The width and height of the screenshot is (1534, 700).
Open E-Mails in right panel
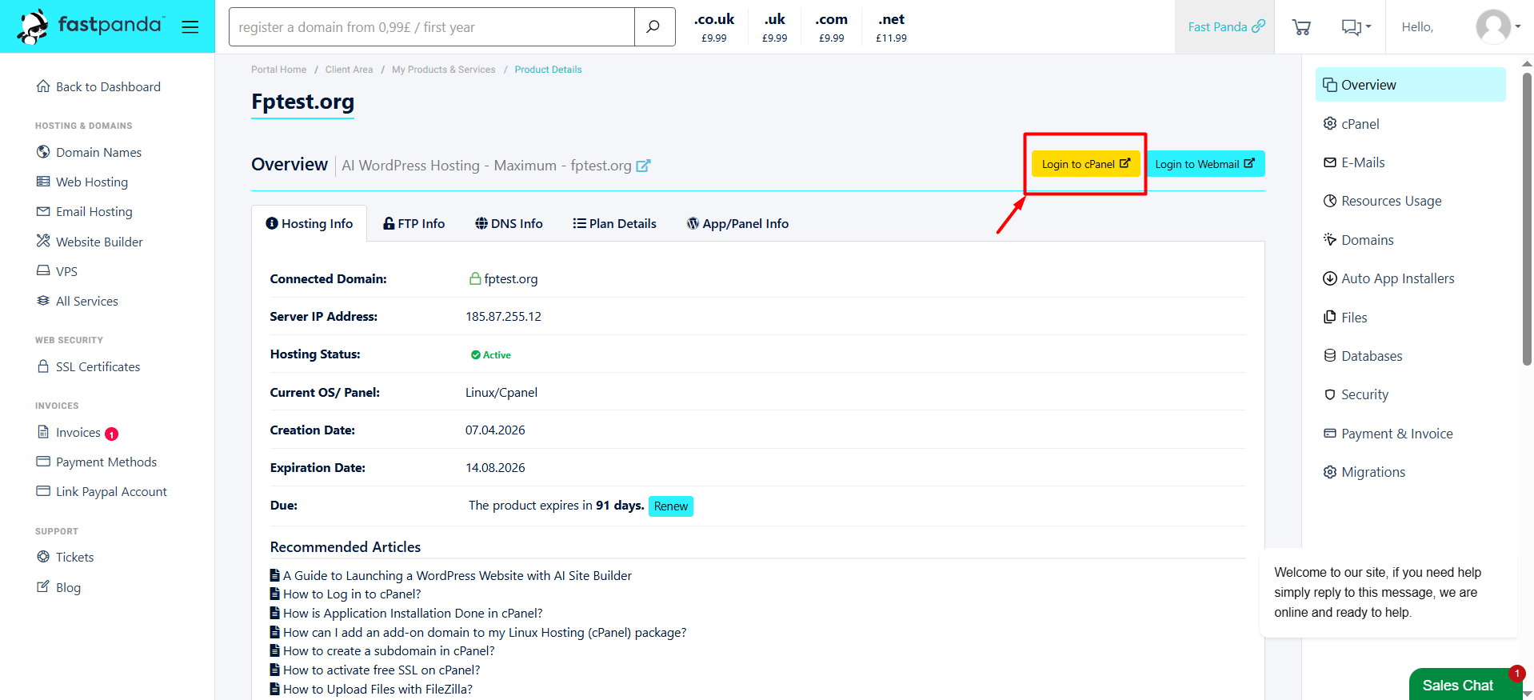point(1354,162)
